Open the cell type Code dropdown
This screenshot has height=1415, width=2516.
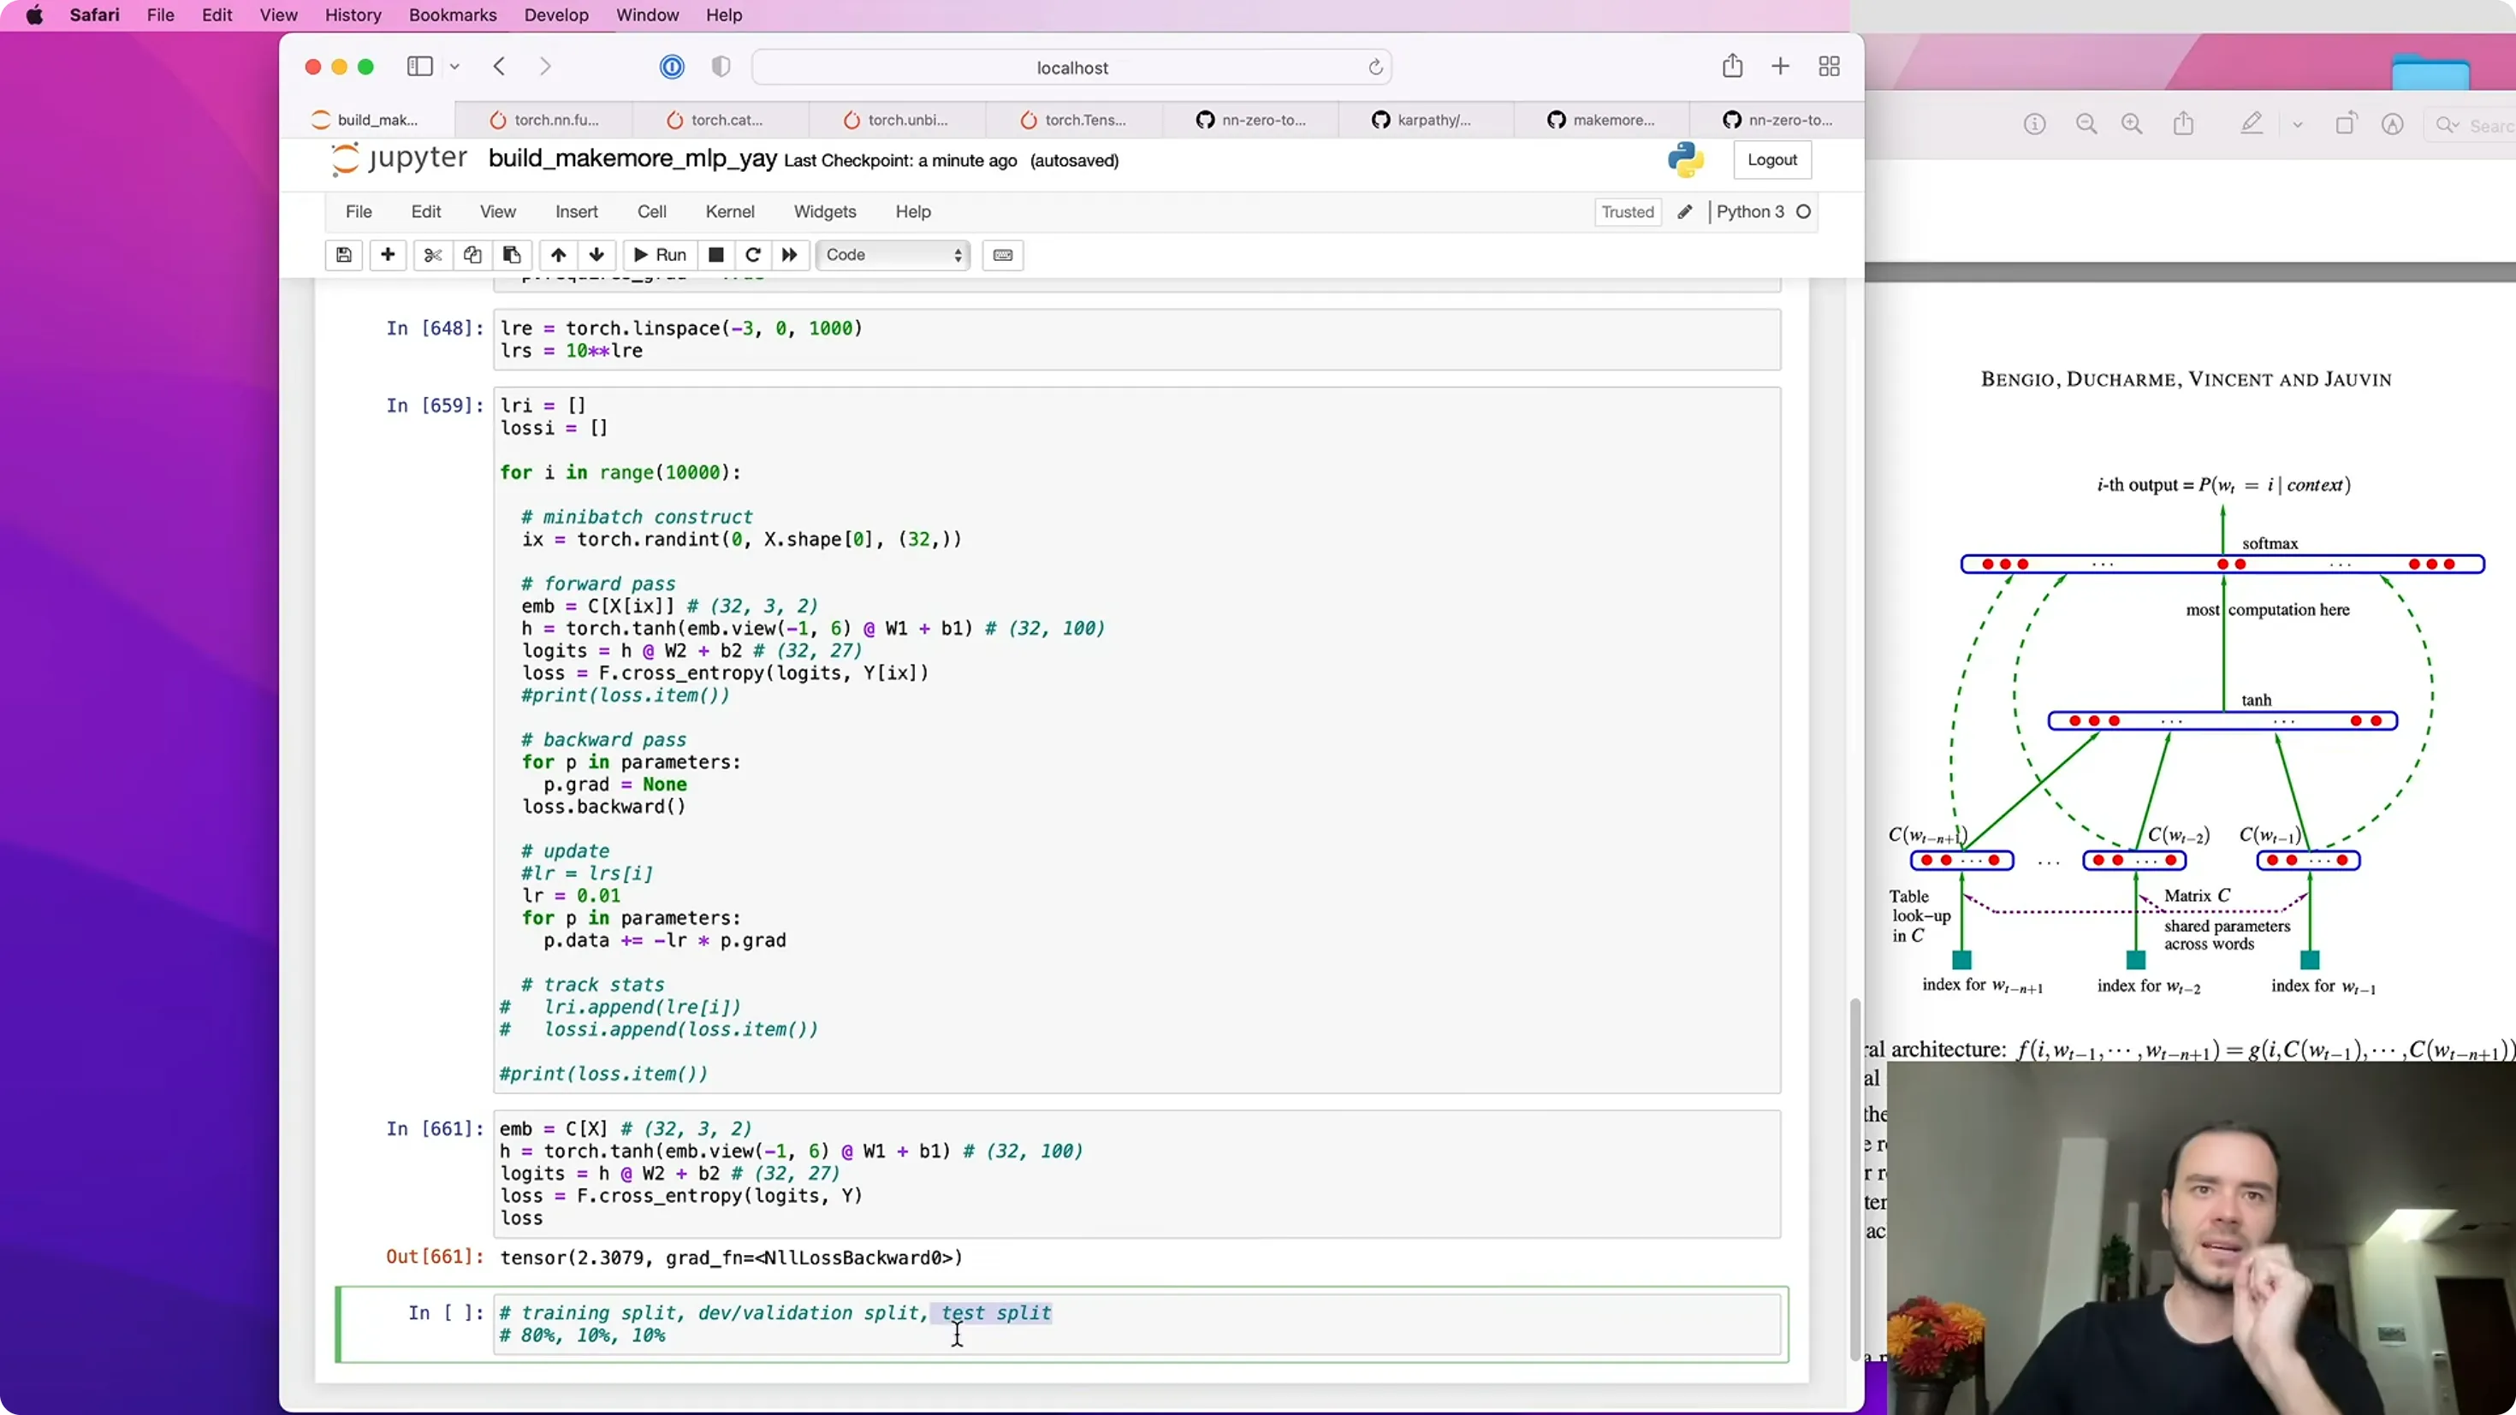tap(893, 255)
